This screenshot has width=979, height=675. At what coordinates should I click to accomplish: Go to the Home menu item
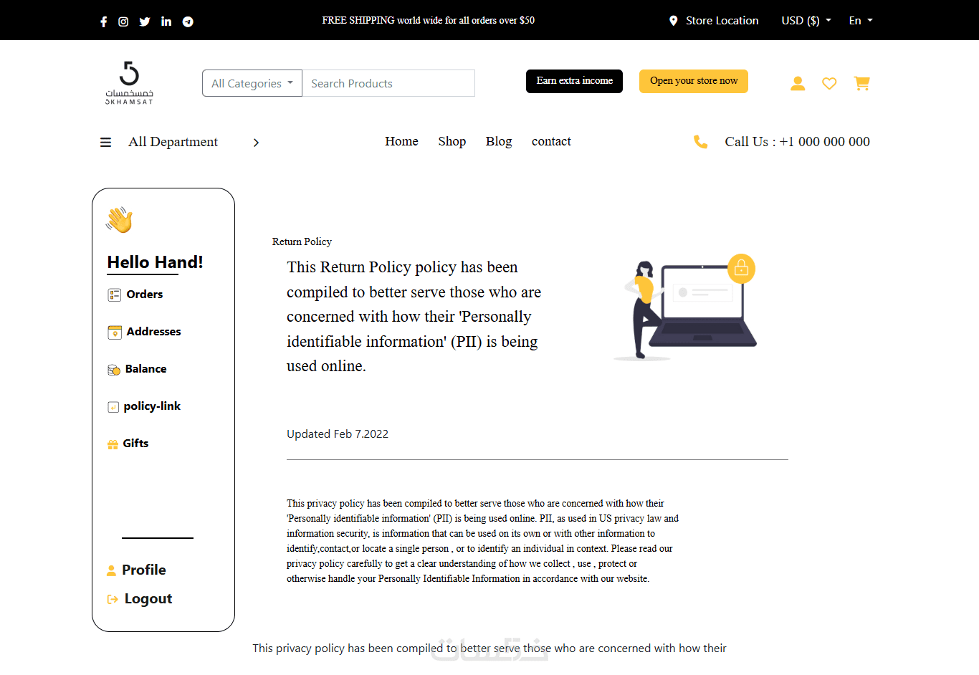(x=401, y=141)
